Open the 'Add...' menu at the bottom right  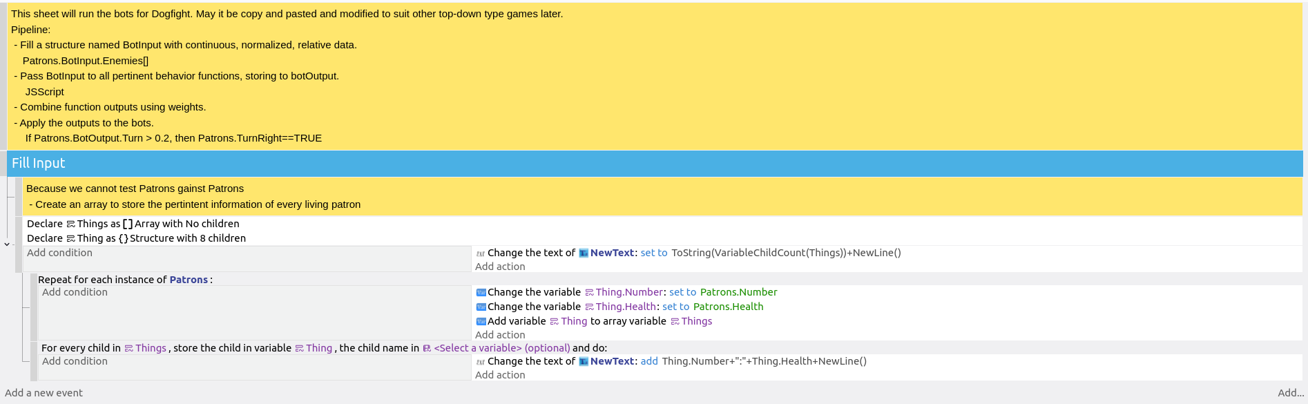(1290, 393)
